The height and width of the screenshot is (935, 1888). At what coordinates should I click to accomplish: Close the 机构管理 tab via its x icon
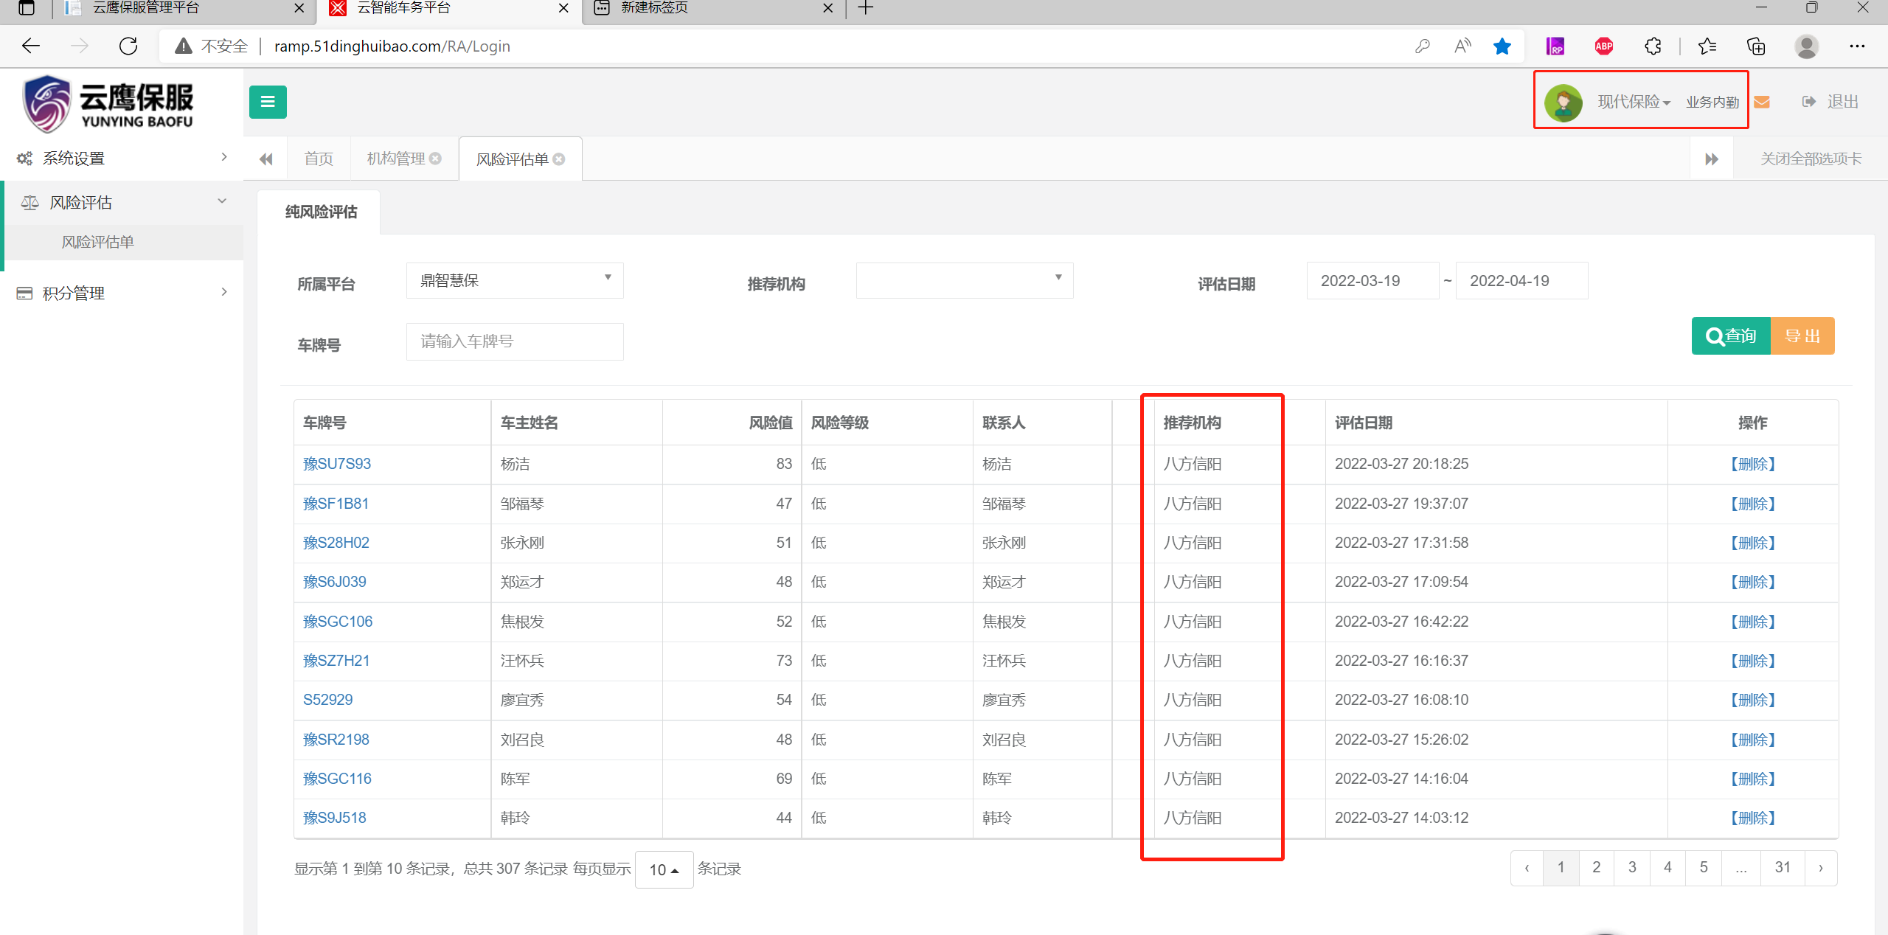coord(436,159)
